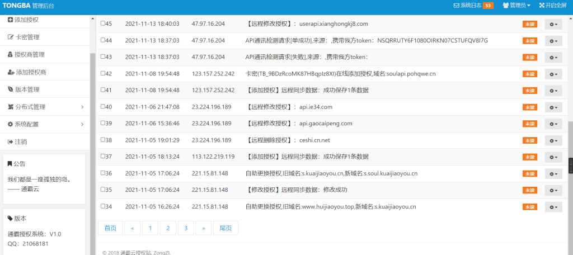
Task: Click 开启全屏 in the top bar
Action: click(553, 5)
